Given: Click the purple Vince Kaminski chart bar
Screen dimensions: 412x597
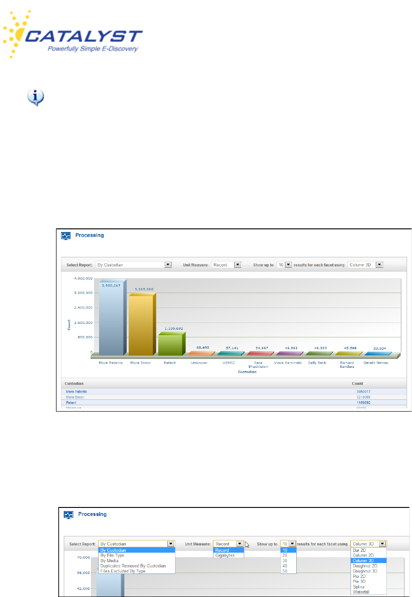Looking at the screenshot, I should [x=289, y=353].
